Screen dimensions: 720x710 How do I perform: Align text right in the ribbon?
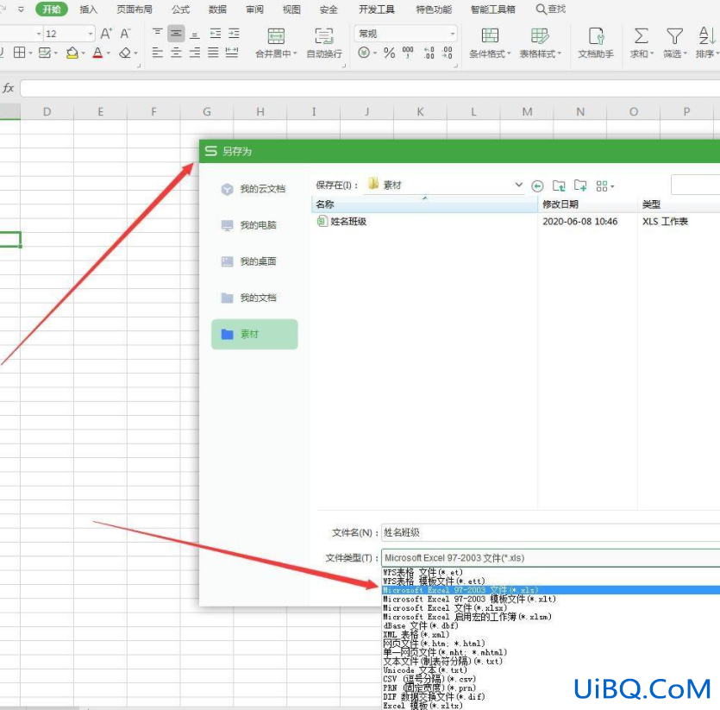(195, 53)
